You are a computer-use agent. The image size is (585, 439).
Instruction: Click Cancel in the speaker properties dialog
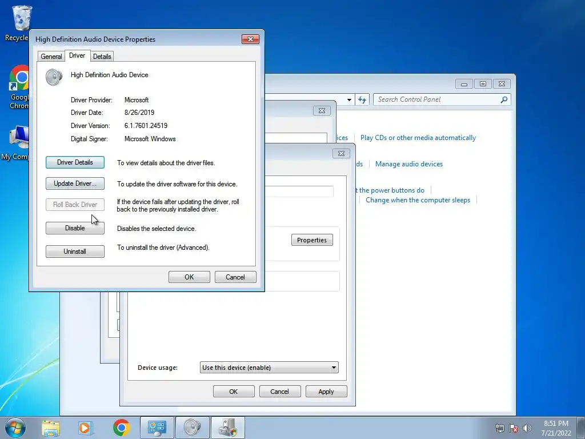pyautogui.click(x=280, y=392)
